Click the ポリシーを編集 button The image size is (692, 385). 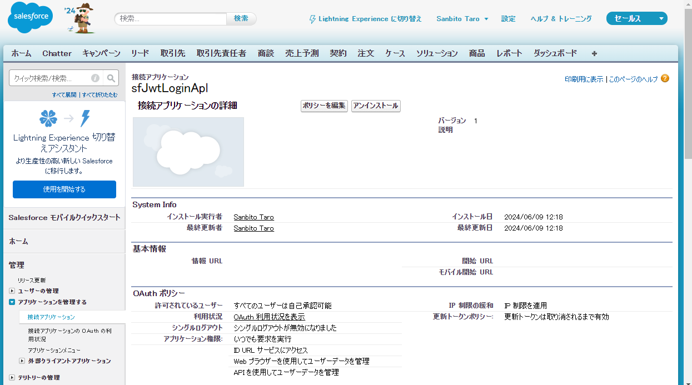pos(325,106)
